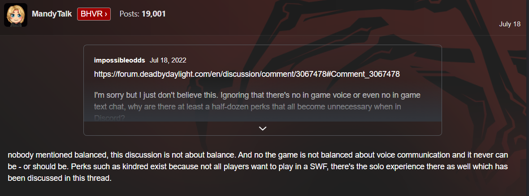Open MandyTalk's avatar picture
The height and width of the screenshot is (196, 529).
(16, 15)
